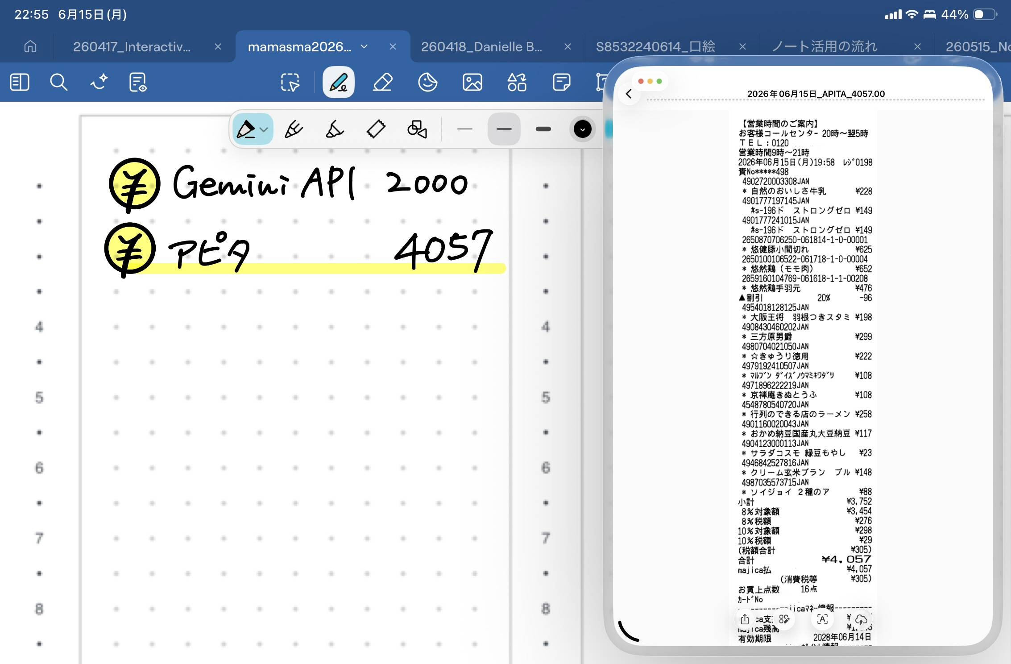Click the handwritten Gemini API note
Screen dimensions: 1011x664
(x=264, y=183)
